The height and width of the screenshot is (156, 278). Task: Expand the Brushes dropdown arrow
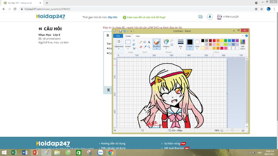click(157, 49)
